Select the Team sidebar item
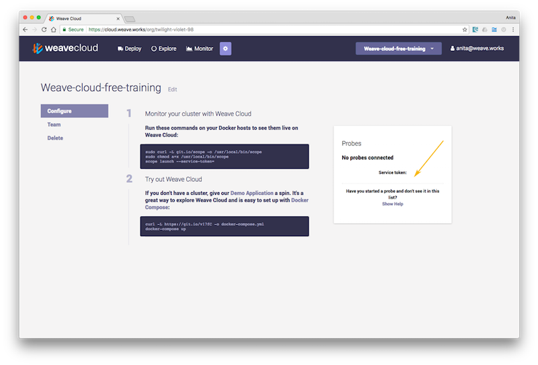This screenshot has width=538, height=365. click(54, 124)
